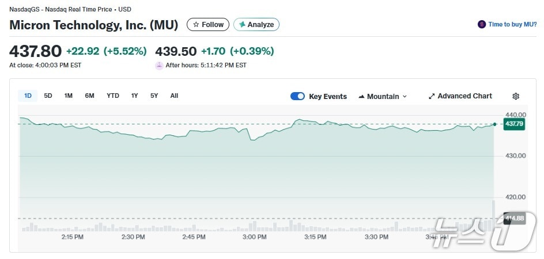544x259 pixels.
Task: Click the purple Time to buy MU icon
Action: click(x=482, y=24)
